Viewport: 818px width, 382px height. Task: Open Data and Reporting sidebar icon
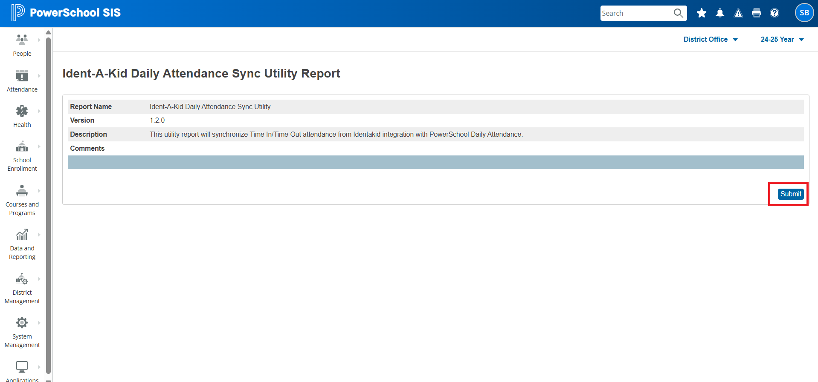click(x=22, y=235)
